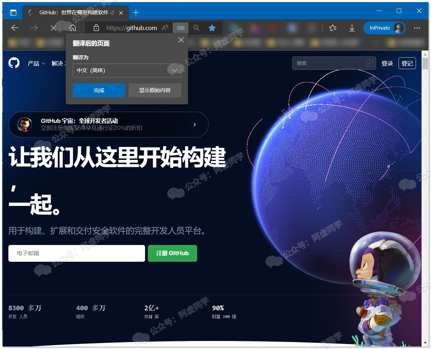Image resolution: width=431 pixels, height=349 pixels.
Task: Click the 8300 多万 statistic text
Action: pos(25,308)
